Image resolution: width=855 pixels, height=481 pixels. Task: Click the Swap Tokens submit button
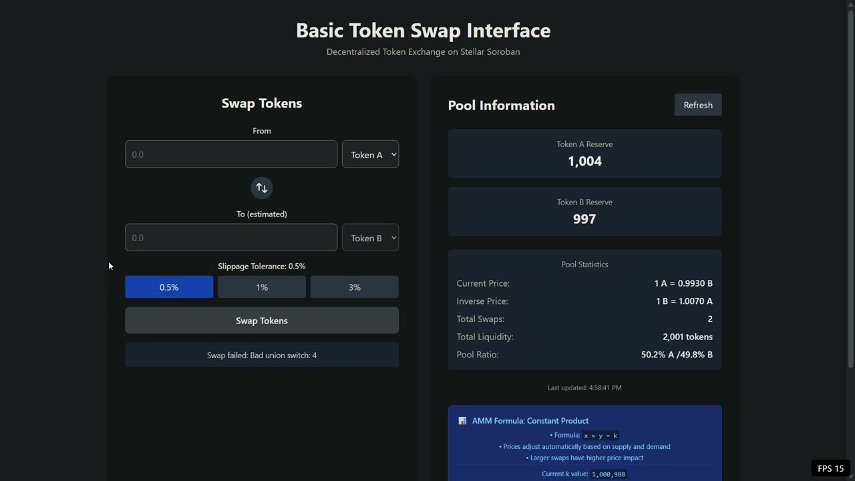(262, 321)
